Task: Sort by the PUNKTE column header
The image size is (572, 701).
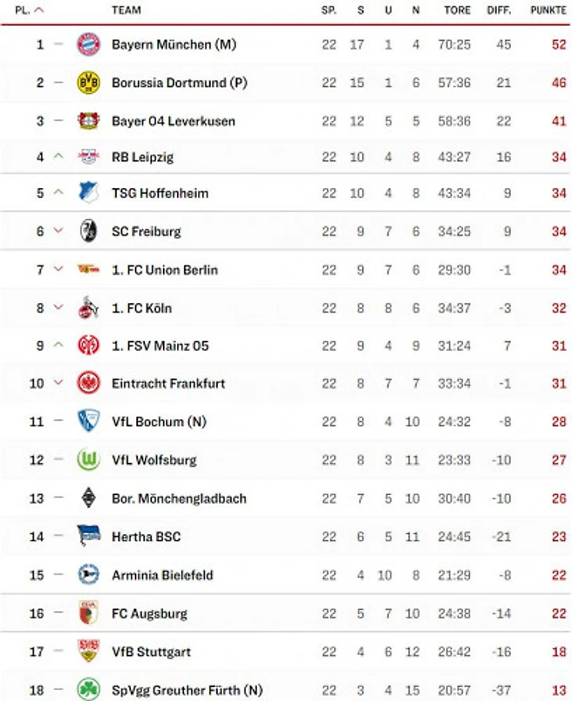Action: 548,10
